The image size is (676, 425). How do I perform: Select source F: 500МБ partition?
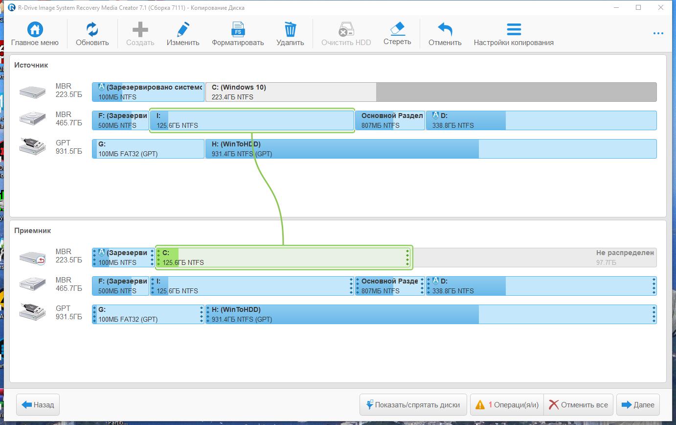pyautogui.click(x=120, y=120)
